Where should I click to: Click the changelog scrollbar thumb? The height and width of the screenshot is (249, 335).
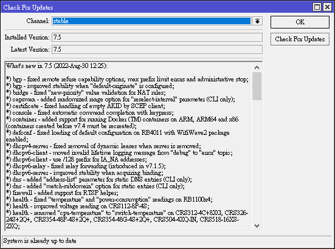[257, 86]
